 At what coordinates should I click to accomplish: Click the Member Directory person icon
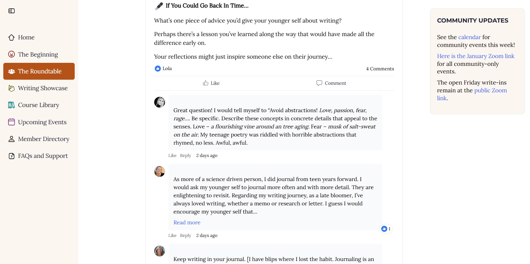(11, 139)
